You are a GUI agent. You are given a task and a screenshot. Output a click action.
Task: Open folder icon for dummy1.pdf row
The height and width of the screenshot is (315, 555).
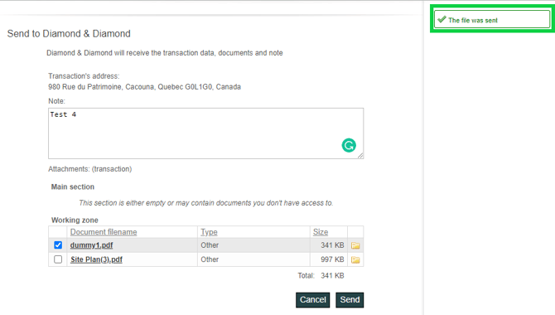(x=355, y=245)
